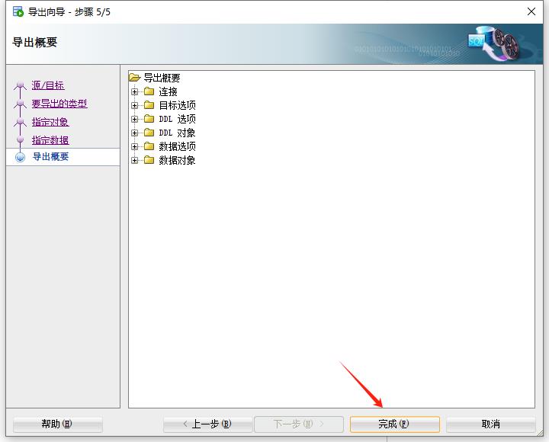Click the export wizard icon in title bar
Screen dimensions: 549x442
tap(18, 11)
